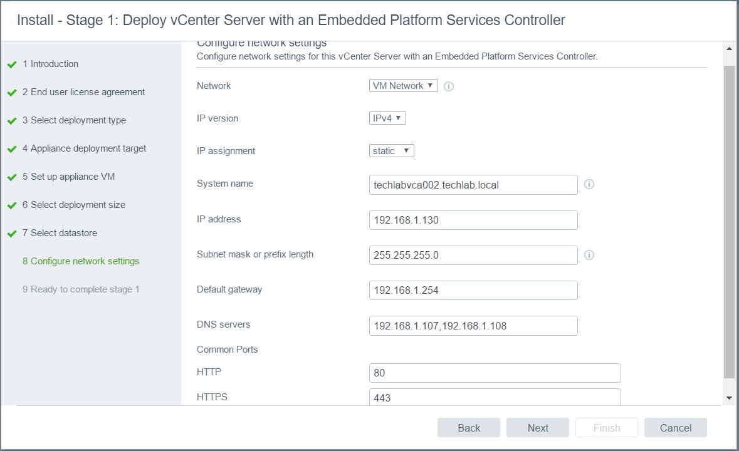
Task: Click the vertical scrollbar thumb
Action: [x=729, y=221]
